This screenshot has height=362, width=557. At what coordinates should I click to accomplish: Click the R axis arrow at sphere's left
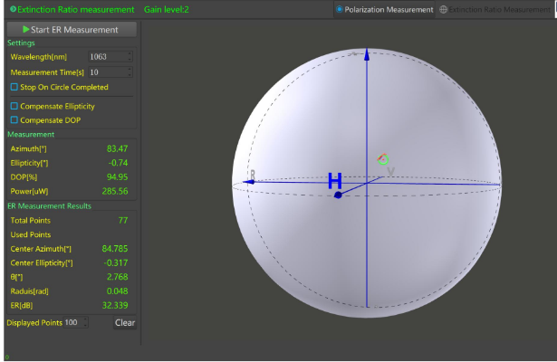(x=252, y=181)
